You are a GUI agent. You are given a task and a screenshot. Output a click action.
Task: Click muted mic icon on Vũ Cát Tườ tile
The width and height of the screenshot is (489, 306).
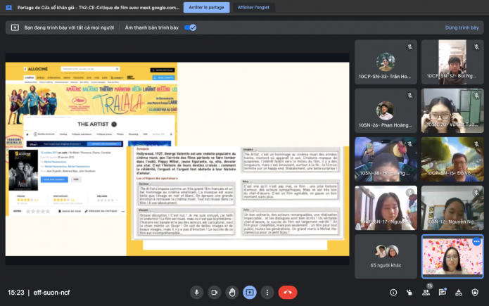(476, 96)
